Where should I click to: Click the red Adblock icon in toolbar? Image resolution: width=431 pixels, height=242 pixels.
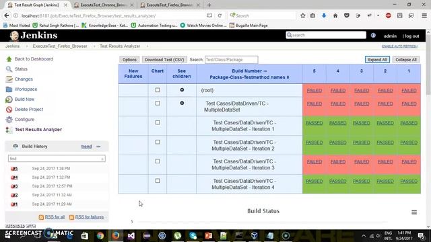click(x=388, y=15)
